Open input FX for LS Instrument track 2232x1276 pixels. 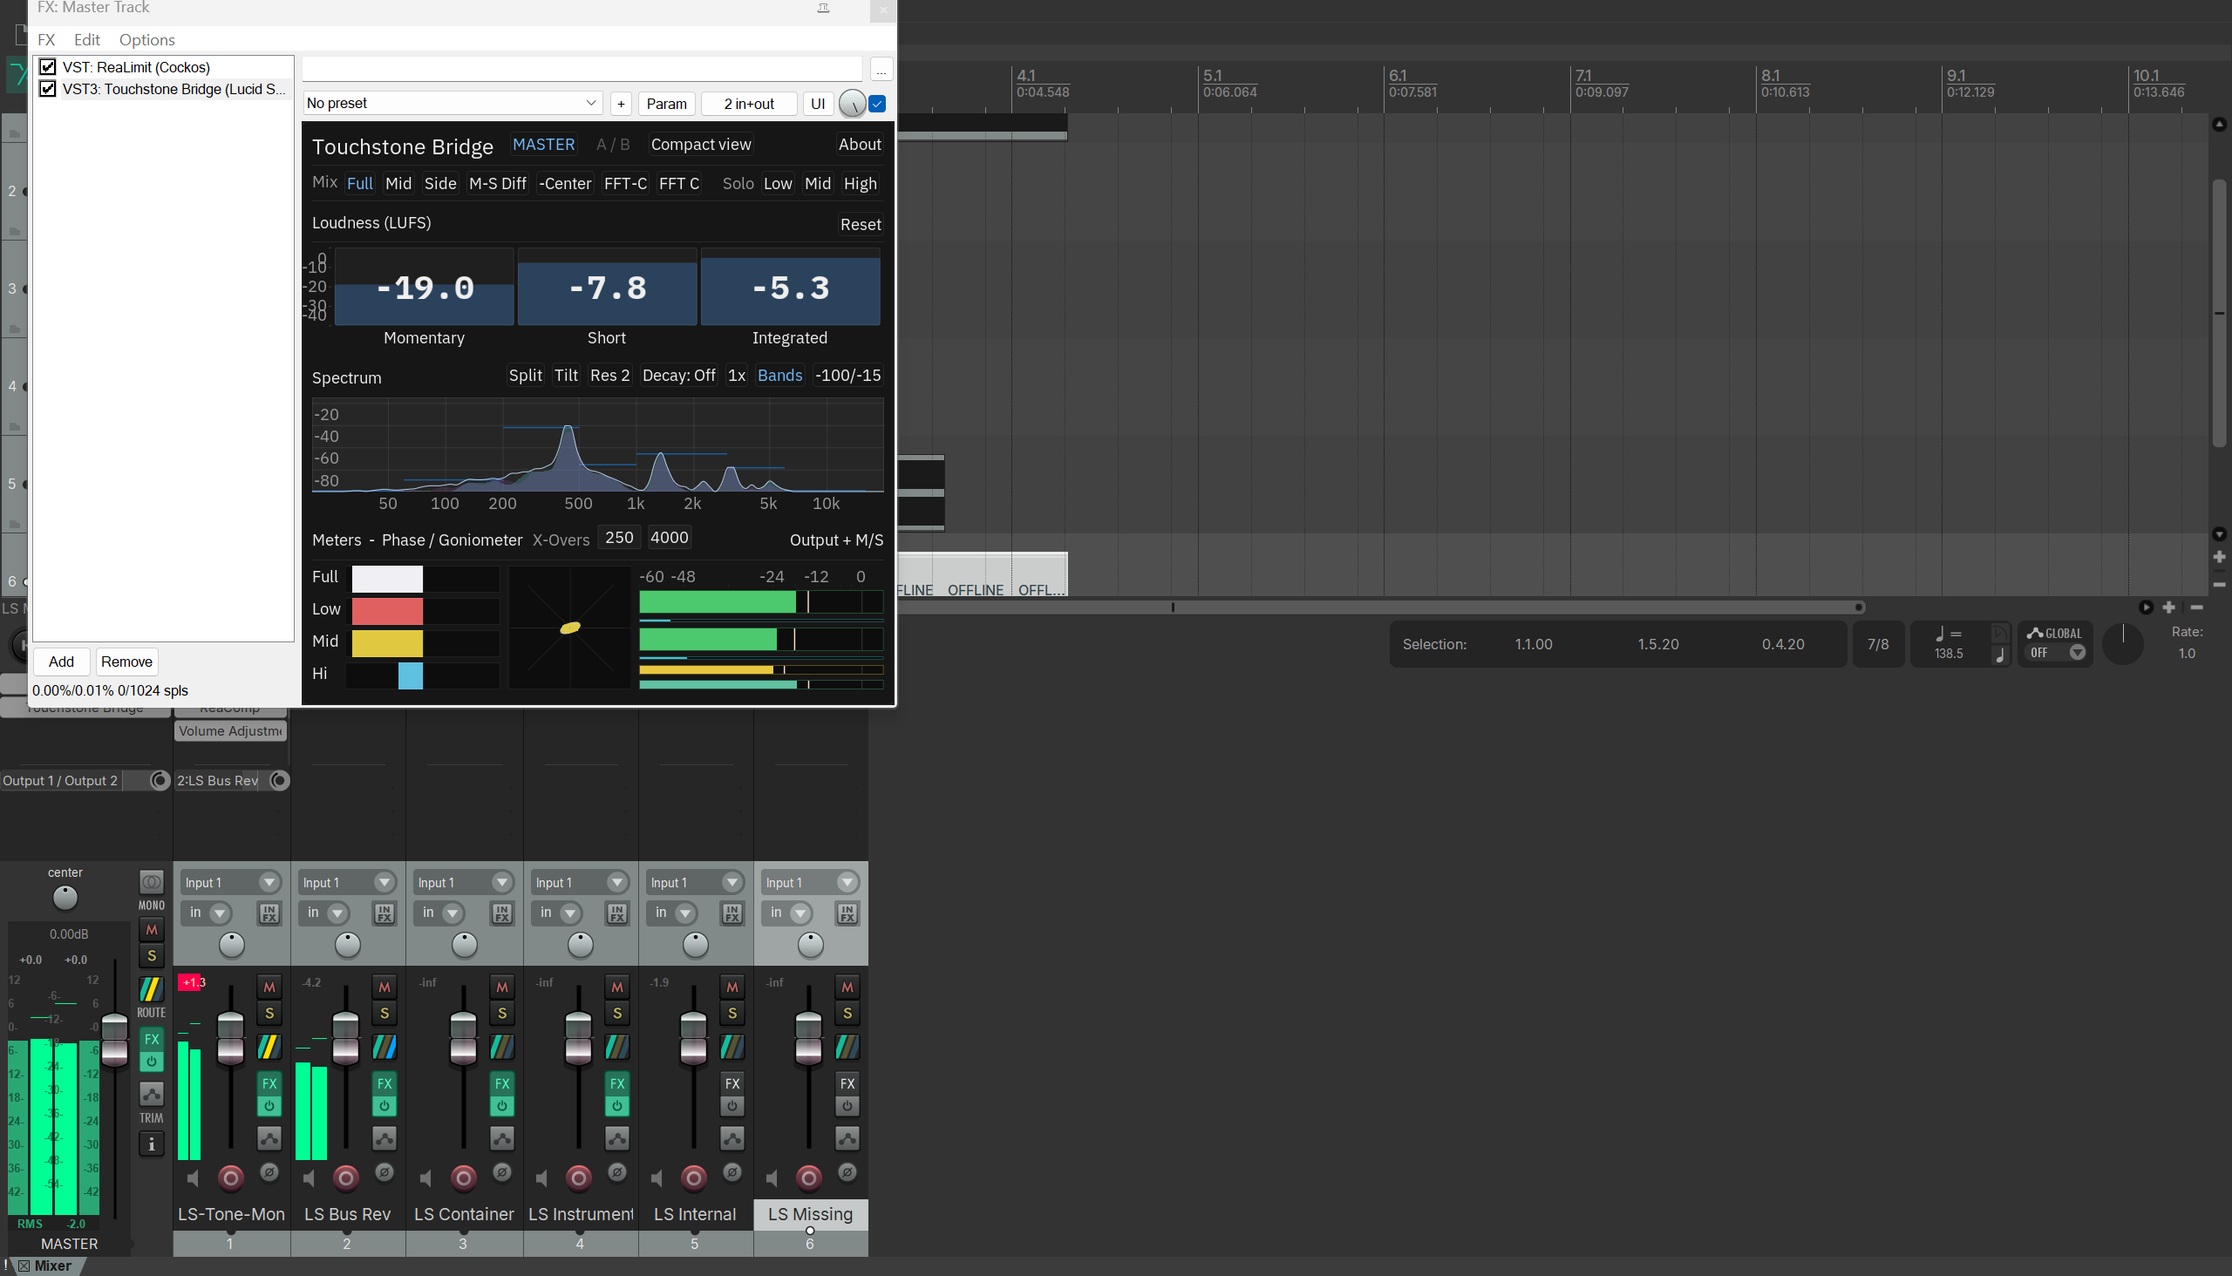[617, 914]
